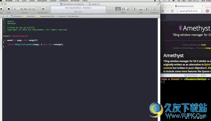Open the Editor menu
The width and height of the screenshot is (211, 121).
pos(53,1)
